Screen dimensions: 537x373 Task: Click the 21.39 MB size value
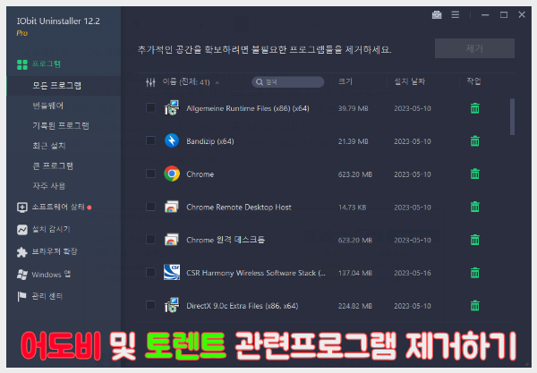pyautogui.click(x=354, y=141)
